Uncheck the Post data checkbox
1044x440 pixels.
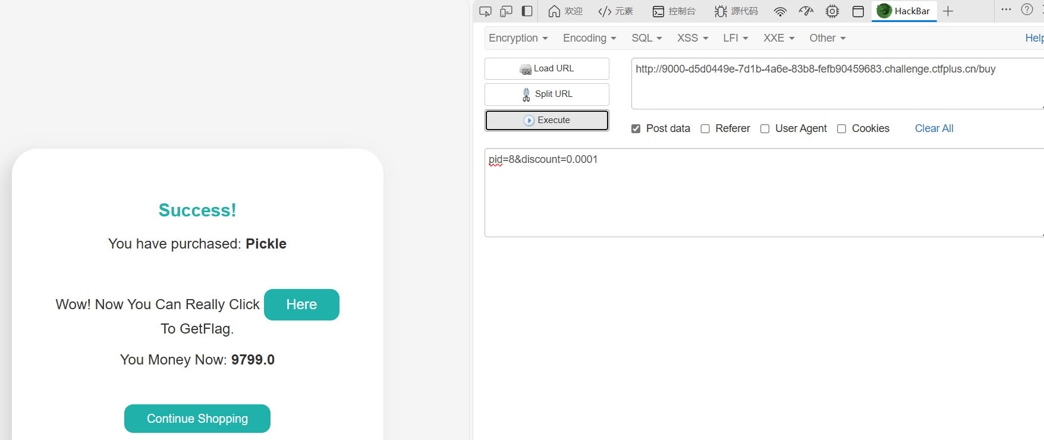pos(636,129)
